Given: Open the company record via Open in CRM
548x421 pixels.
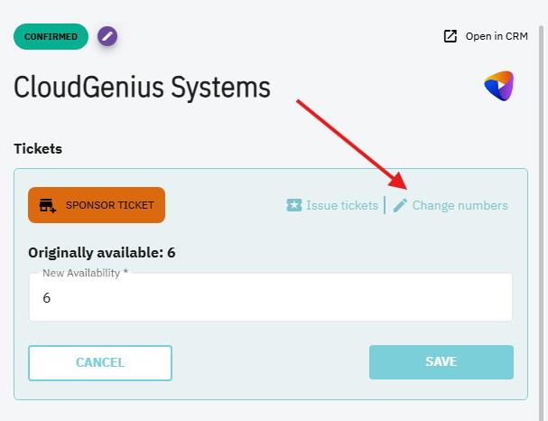Looking at the screenshot, I should 496,36.
